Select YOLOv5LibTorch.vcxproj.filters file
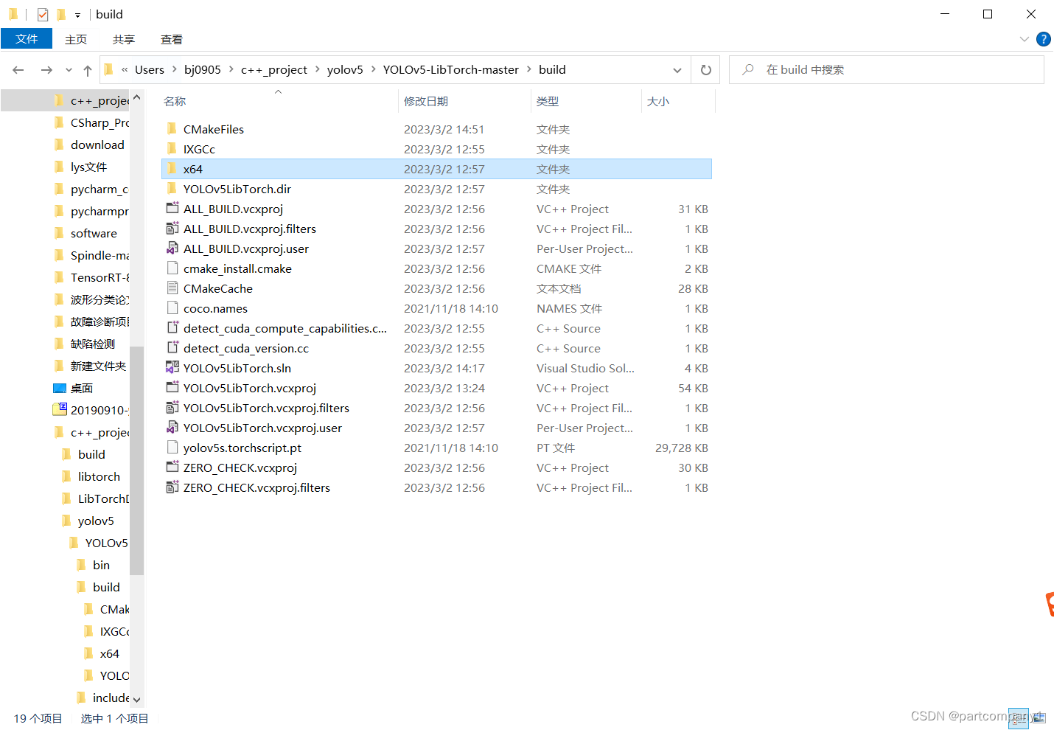The width and height of the screenshot is (1054, 730). coord(436,408)
